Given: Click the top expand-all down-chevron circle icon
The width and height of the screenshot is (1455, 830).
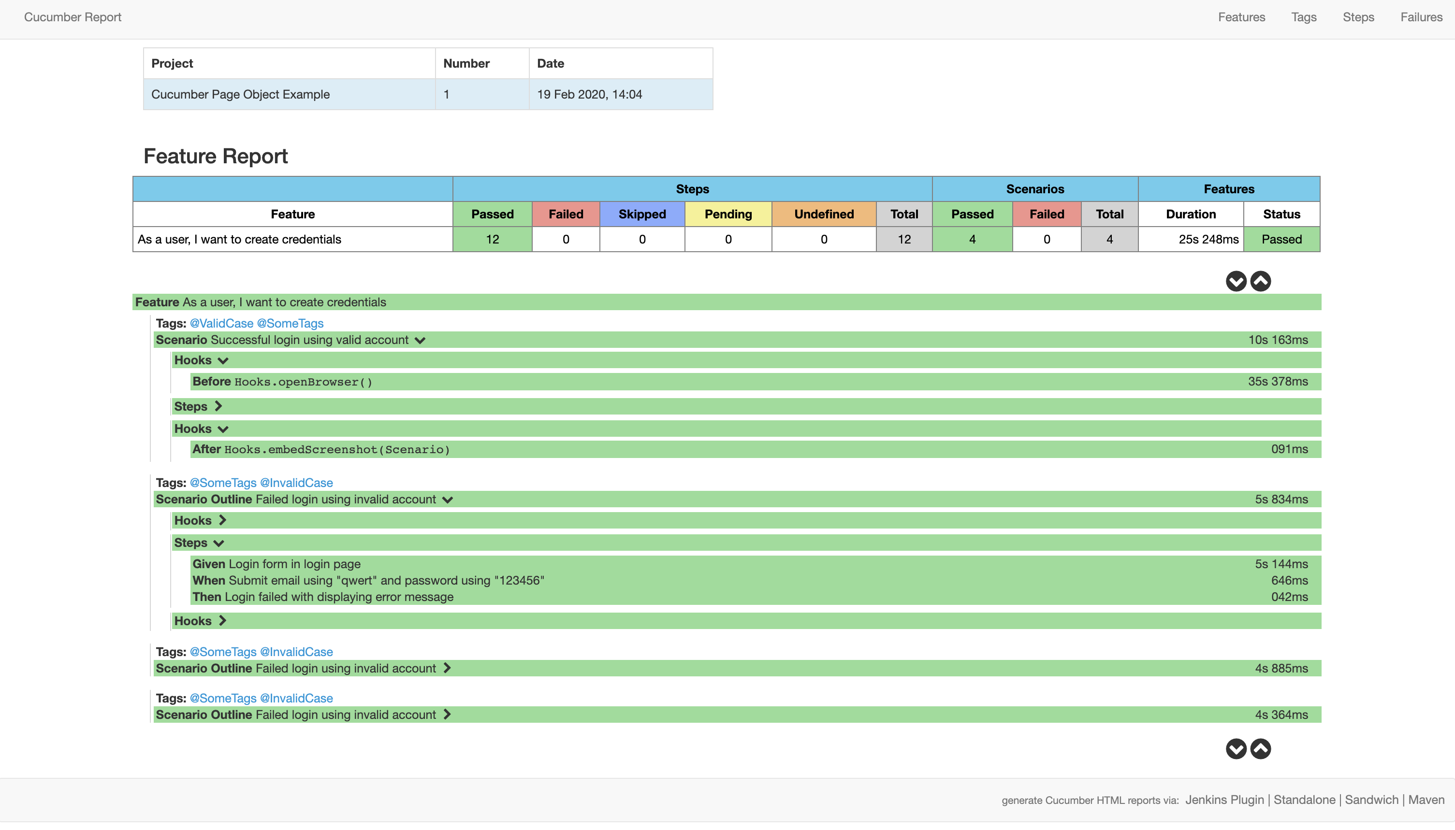Looking at the screenshot, I should [1236, 281].
